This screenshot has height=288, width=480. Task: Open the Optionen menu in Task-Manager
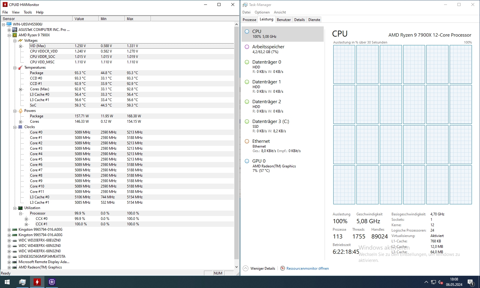tap(262, 12)
